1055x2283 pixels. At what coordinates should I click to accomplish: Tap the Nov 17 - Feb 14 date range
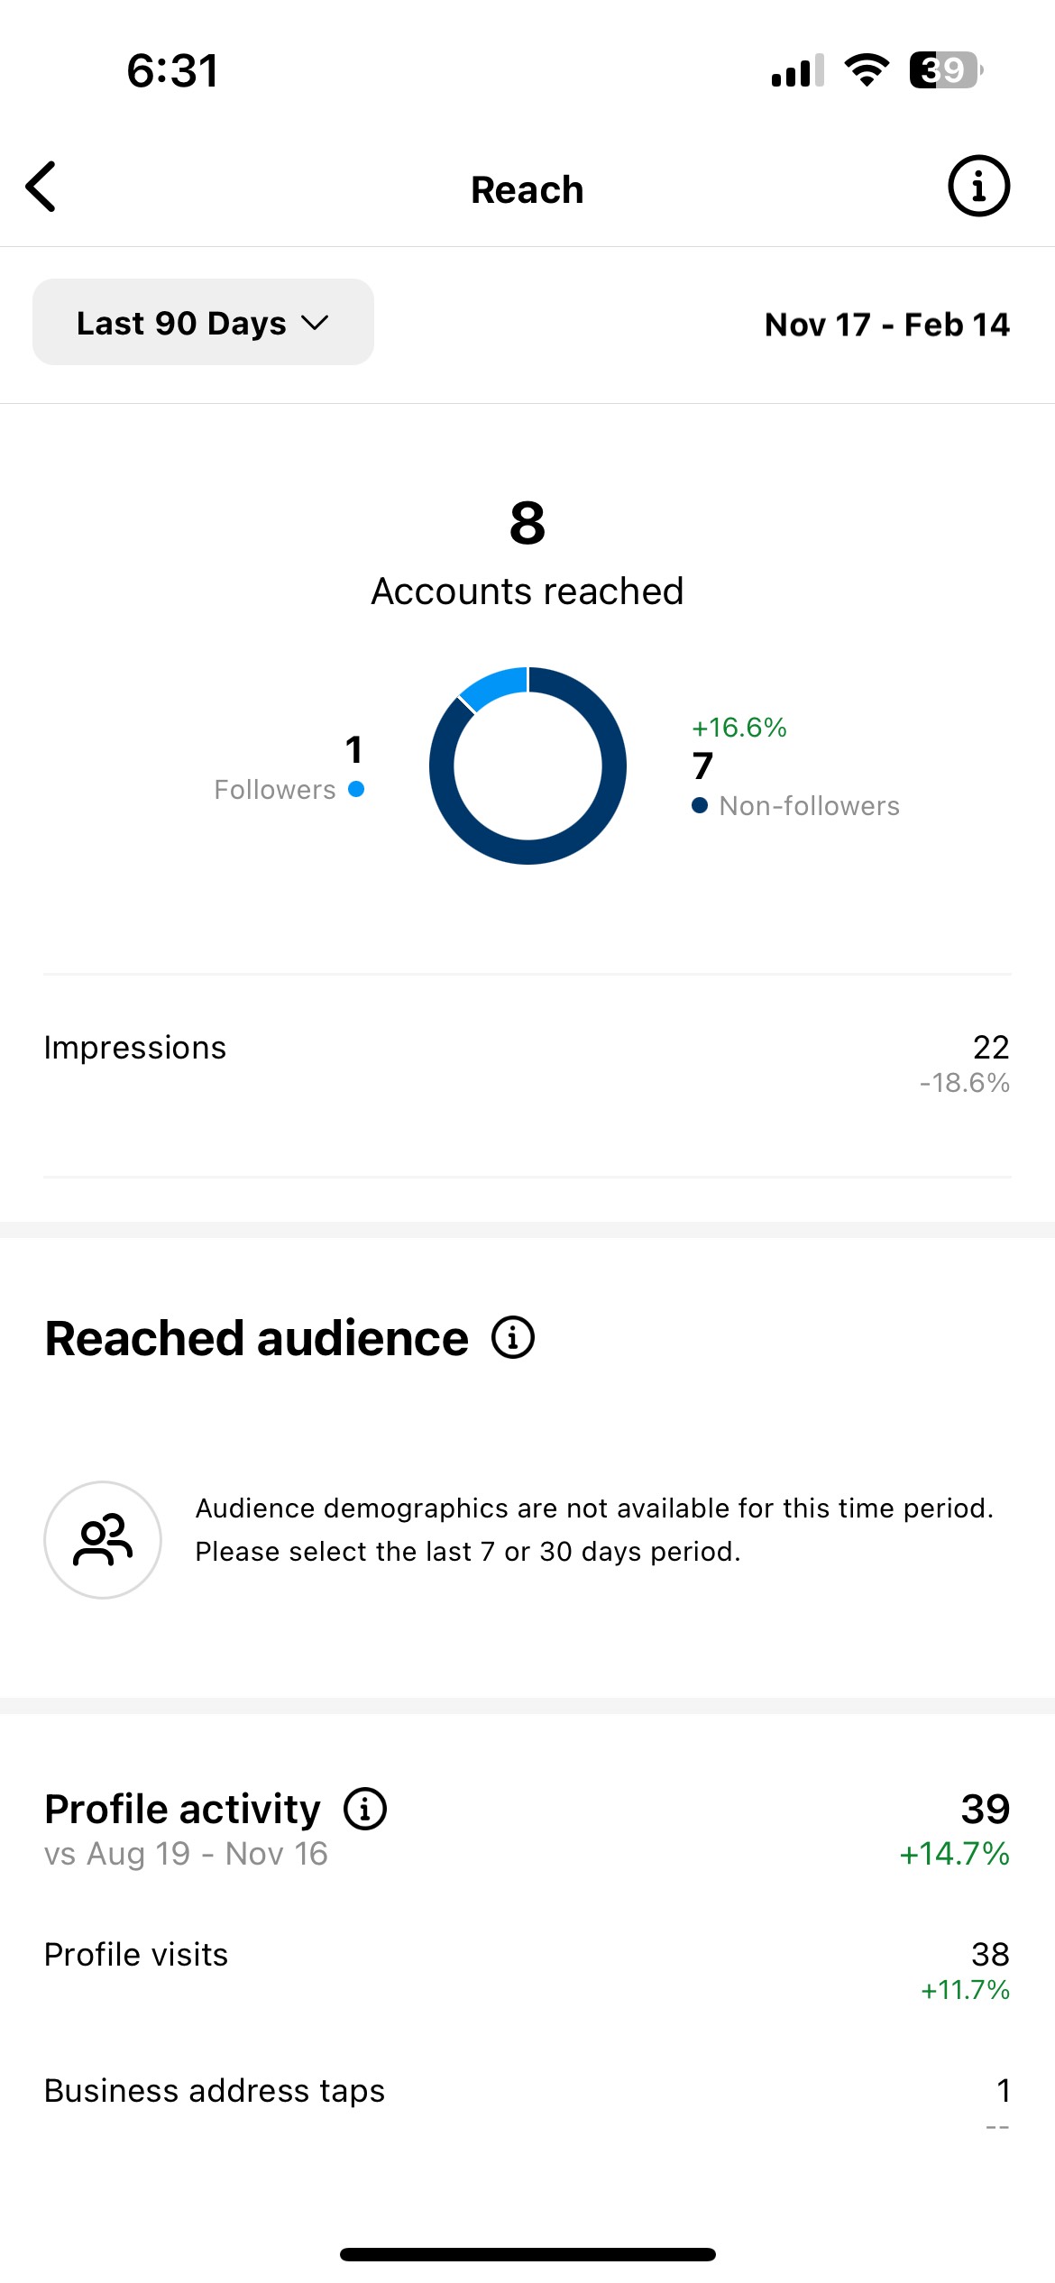click(886, 325)
